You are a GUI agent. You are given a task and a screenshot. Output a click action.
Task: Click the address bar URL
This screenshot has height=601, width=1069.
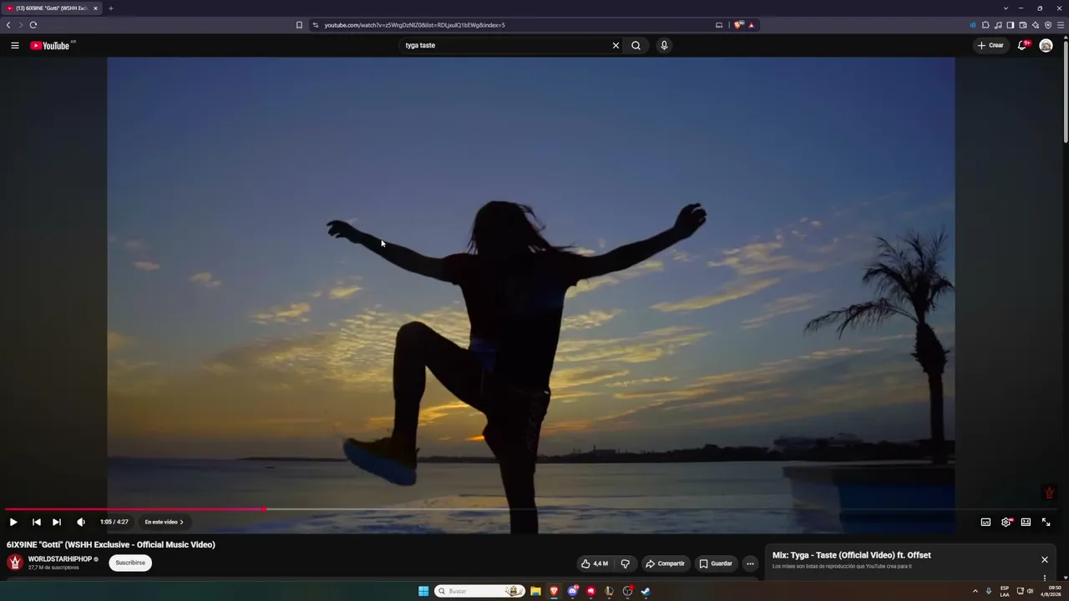coord(414,25)
